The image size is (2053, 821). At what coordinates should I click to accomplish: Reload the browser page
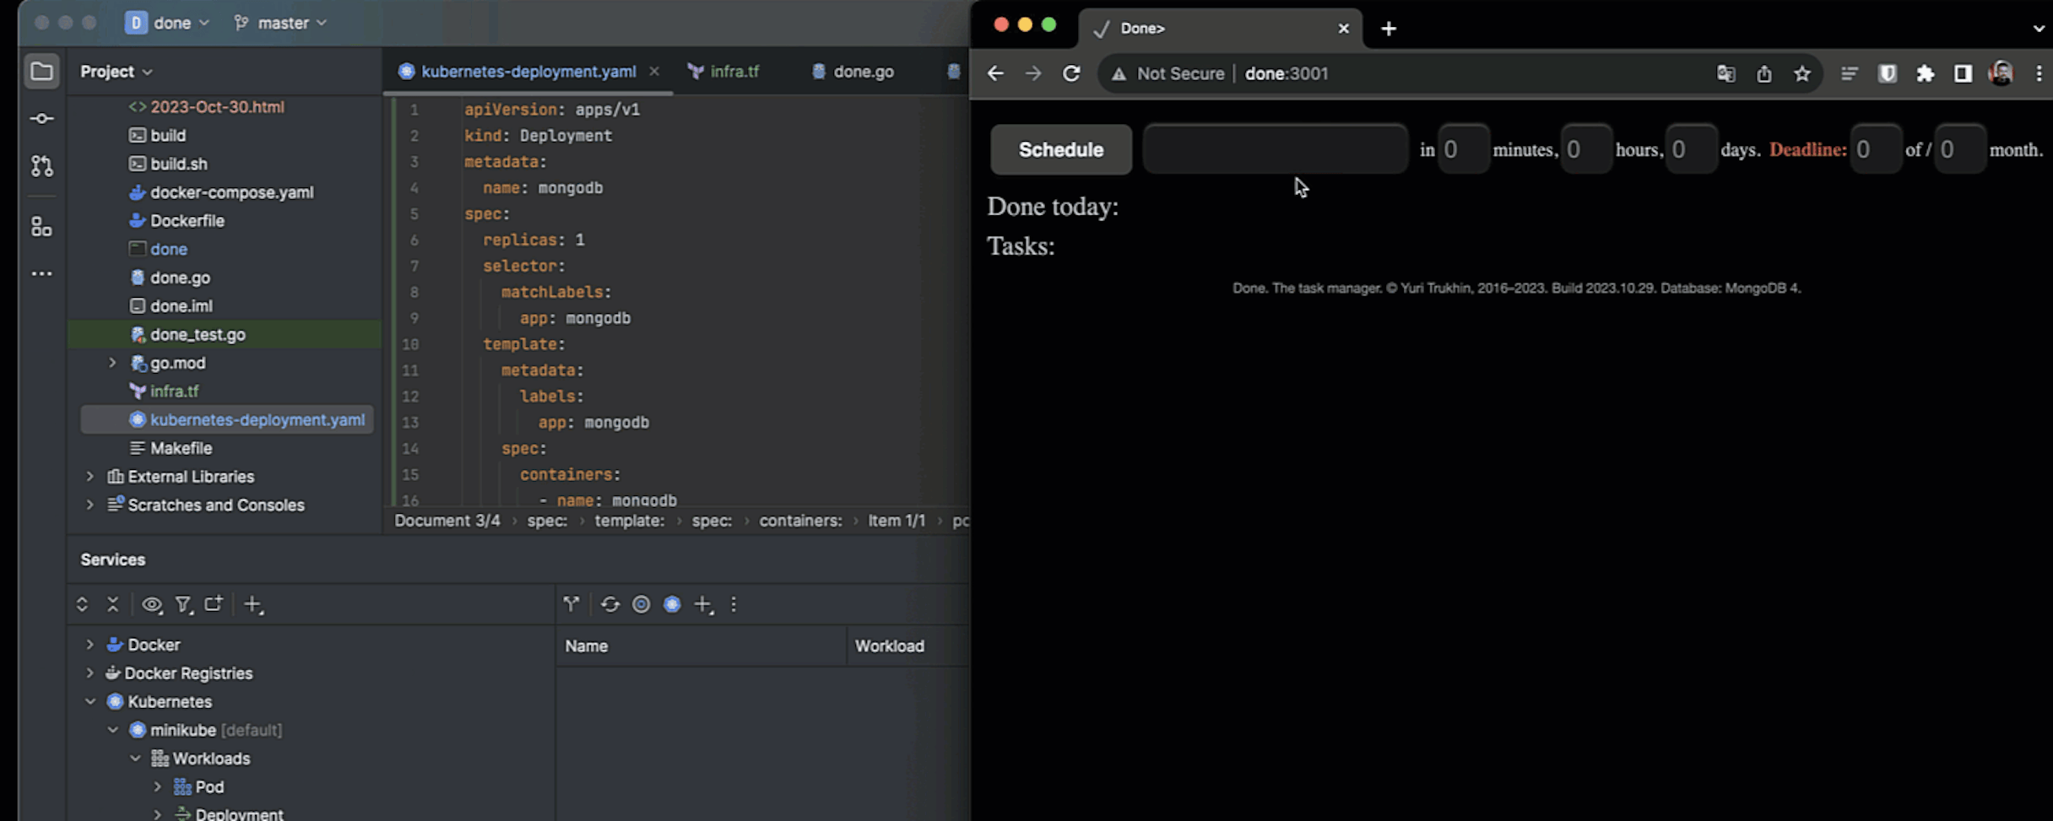coord(1071,73)
